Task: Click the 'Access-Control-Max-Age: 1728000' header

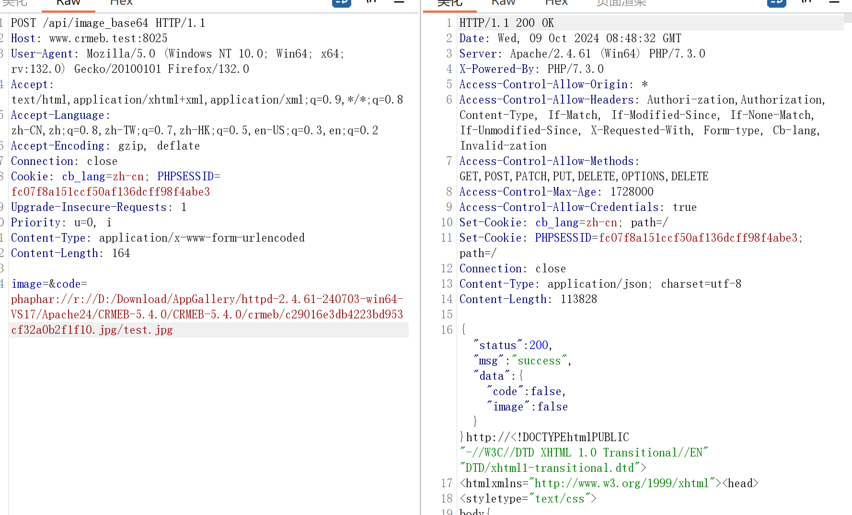Action: [556, 192]
